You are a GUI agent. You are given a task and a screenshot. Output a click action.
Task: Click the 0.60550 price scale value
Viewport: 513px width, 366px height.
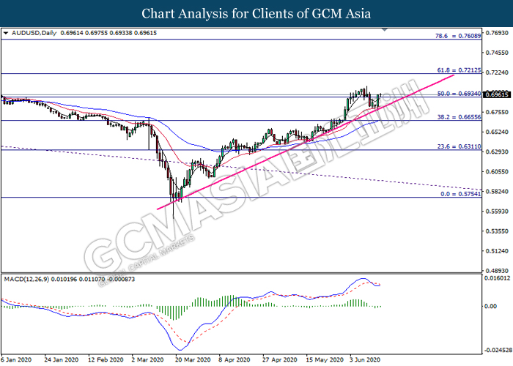[x=497, y=171]
